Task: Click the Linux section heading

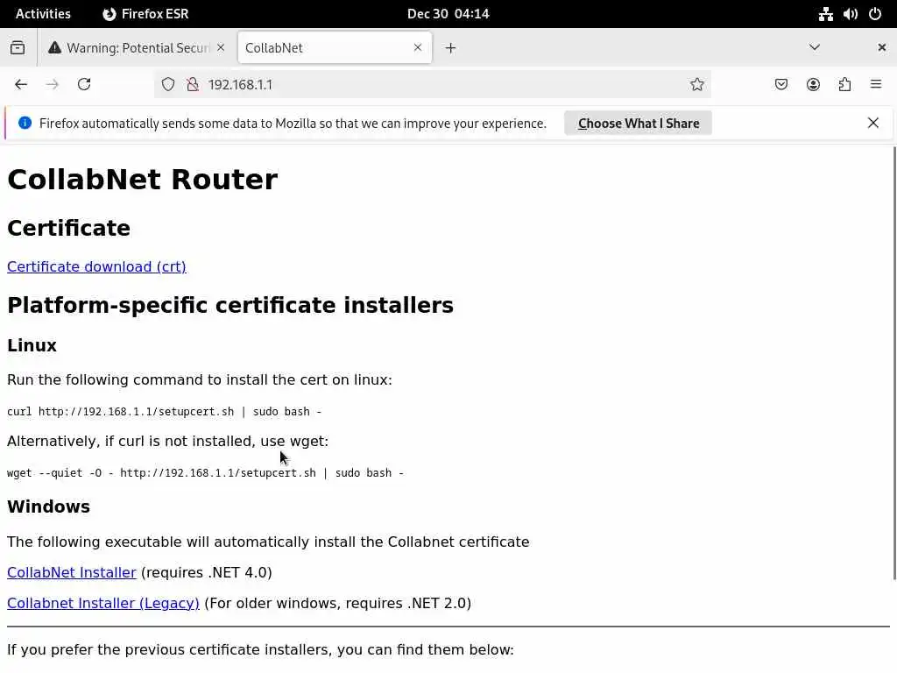Action: click(x=32, y=345)
